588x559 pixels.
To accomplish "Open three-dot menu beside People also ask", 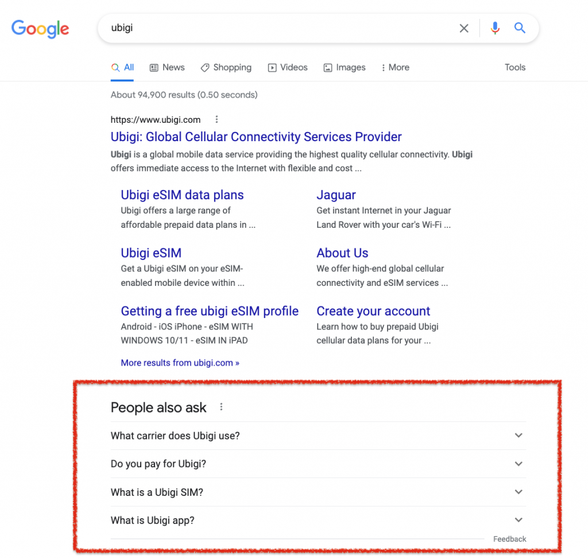I will [221, 407].
